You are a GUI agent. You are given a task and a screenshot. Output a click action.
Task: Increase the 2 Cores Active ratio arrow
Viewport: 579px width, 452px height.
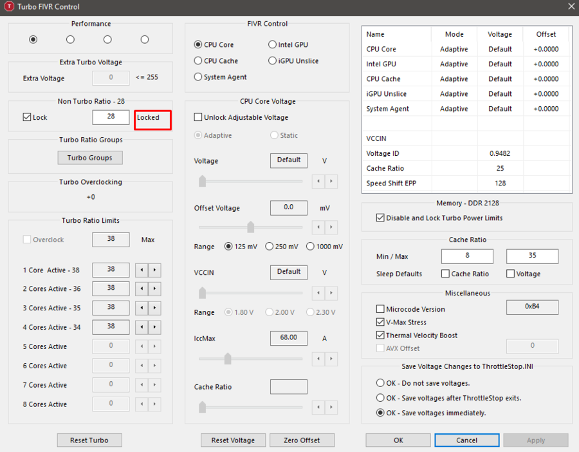click(x=154, y=288)
